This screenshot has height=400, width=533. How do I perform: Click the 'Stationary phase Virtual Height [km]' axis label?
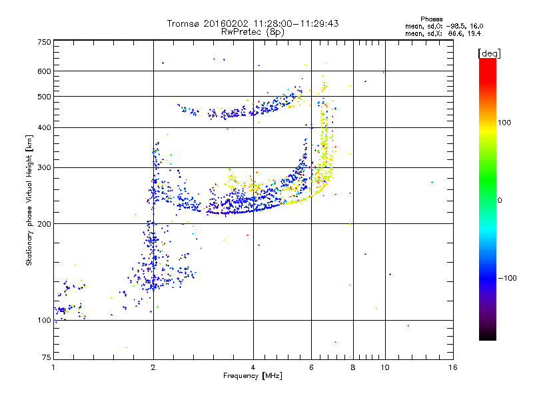pos(29,201)
